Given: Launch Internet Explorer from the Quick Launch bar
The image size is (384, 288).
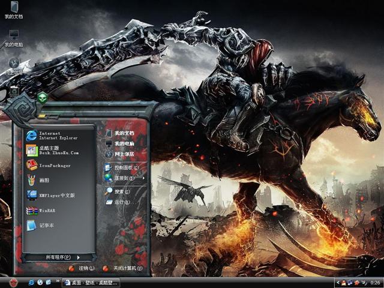Looking at the screenshot, I should [x=31, y=283].
